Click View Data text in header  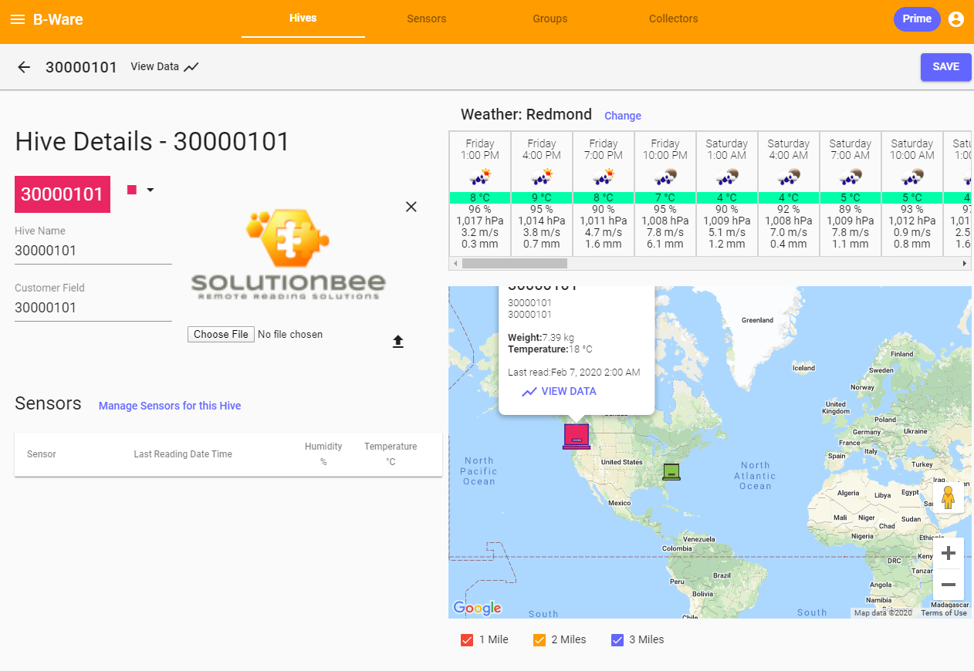point(154,67)
